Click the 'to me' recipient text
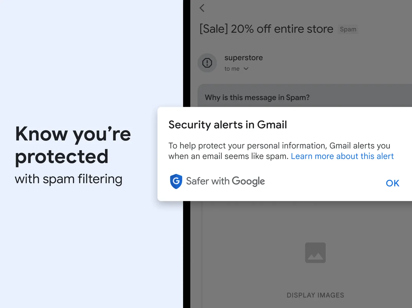The width and height of the screenshot is (412, 308). click(232, 69)
